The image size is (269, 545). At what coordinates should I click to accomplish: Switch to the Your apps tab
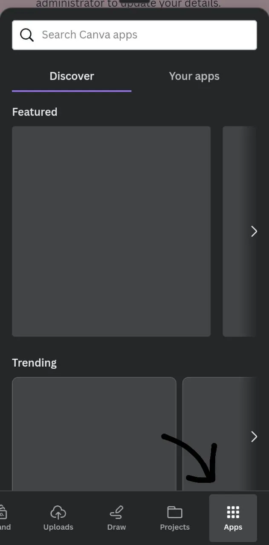coord(194,76)
